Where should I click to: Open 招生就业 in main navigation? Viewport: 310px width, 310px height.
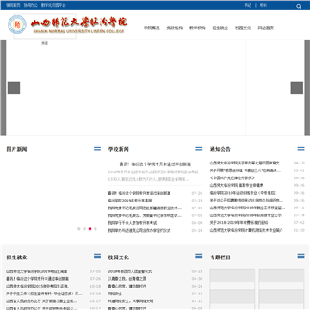[220, 28]
